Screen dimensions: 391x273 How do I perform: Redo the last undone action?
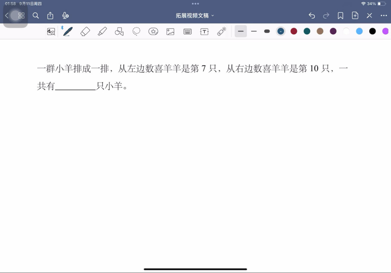326,16
